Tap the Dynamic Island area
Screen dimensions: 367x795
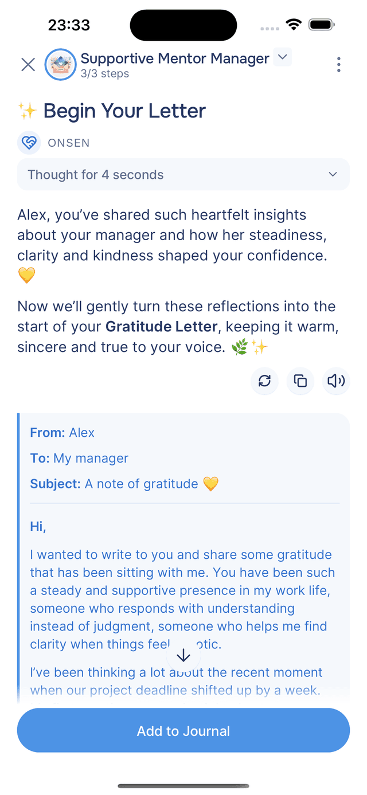pyautogui.click(x=183, y=25)
